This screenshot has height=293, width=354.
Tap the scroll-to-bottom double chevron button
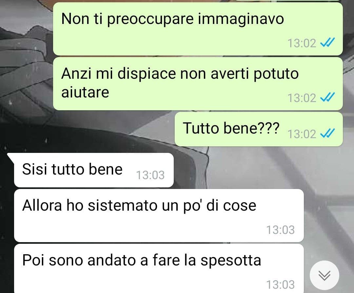324,275
